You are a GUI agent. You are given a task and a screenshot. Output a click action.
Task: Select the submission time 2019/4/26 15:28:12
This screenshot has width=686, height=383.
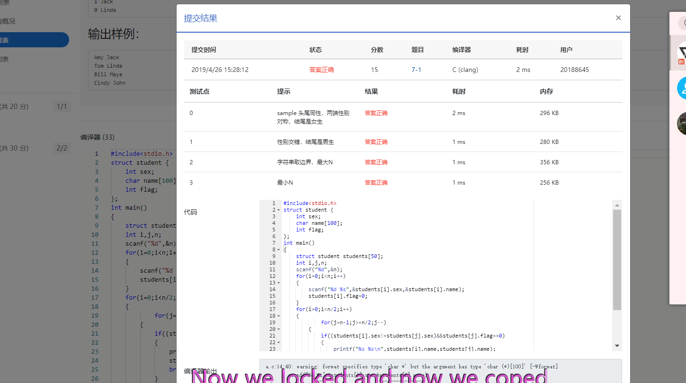click(220, 70)
